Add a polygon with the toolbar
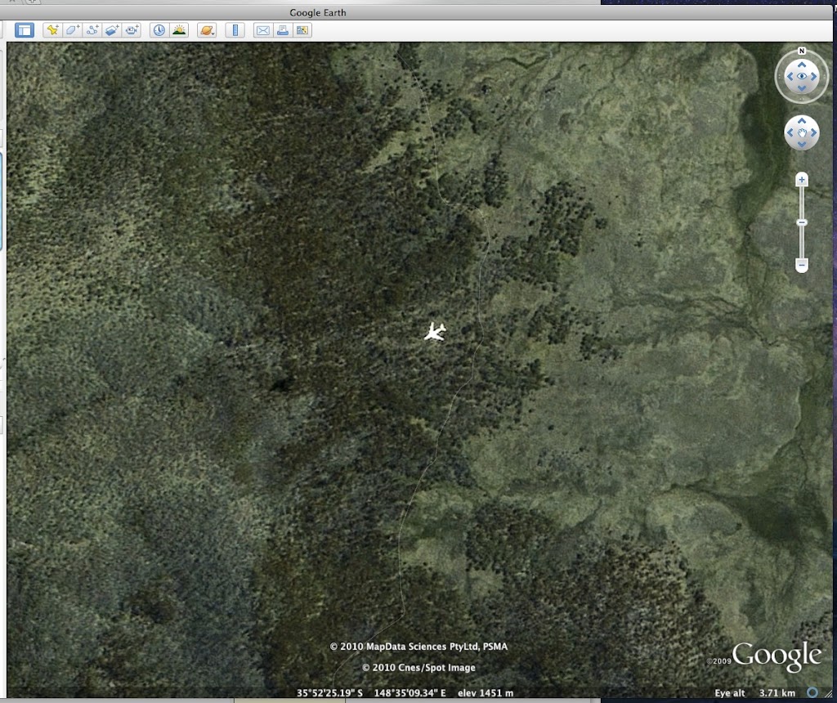Image resolution: width=837 pixels, height=703 pixels. click(x=72, y=30)
